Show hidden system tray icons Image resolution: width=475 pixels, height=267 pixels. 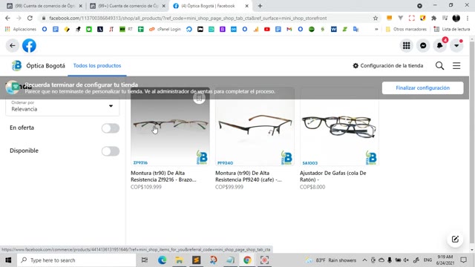364,260
